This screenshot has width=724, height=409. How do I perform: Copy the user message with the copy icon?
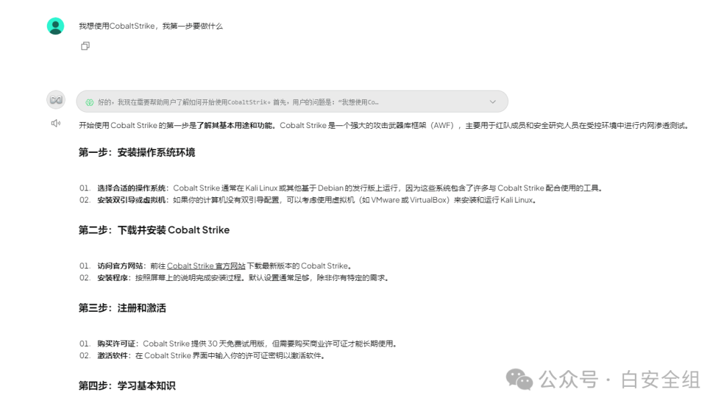(x=85, y=46)
